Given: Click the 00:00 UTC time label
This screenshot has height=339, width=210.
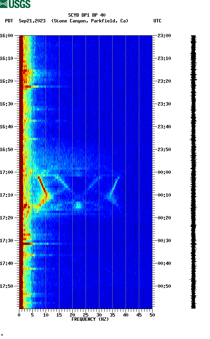Looking at the screenshot, I should point(164,172).
